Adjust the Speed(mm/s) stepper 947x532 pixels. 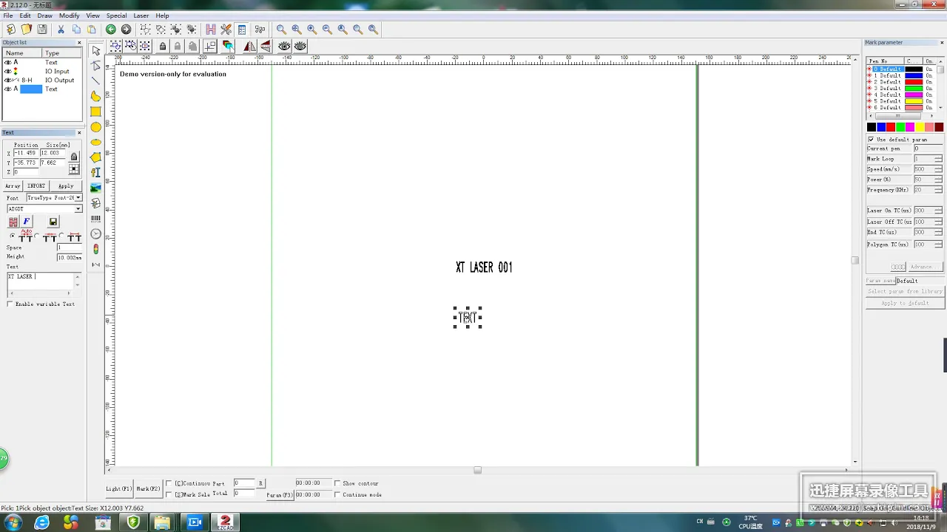pos(938,169)
